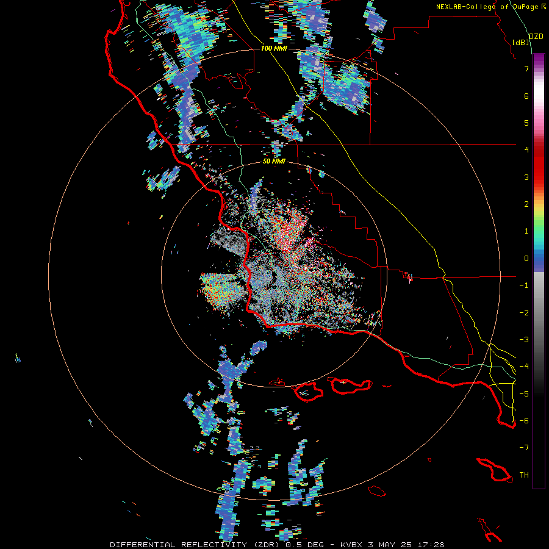Click the -3 value on the color scale

pyautogui.click(x=524, y=340)
